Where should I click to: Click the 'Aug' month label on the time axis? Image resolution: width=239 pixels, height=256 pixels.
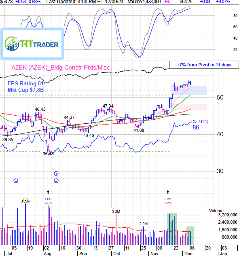click(47, 254)
